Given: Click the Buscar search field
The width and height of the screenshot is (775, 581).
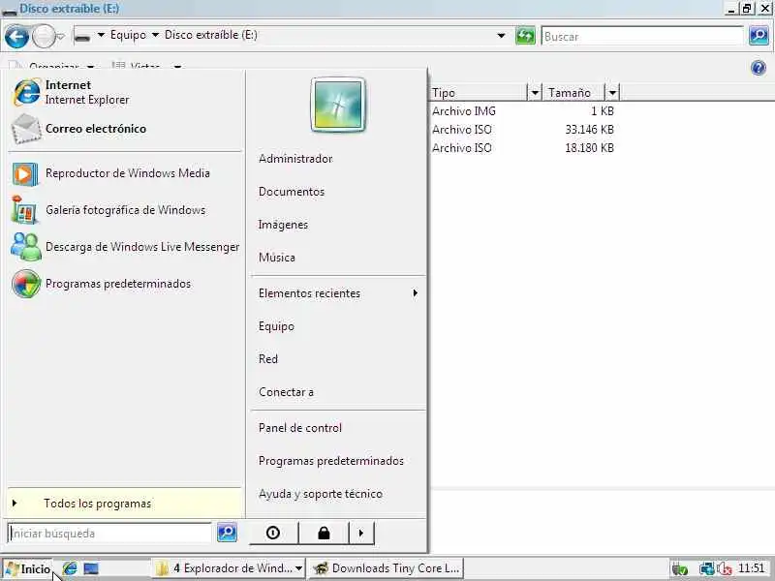Looking at the screenshot, I should (x=642, y=37).
